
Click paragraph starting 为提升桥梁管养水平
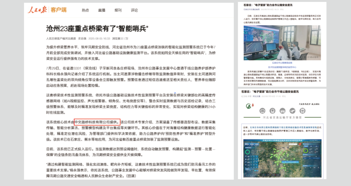[131, 53]
